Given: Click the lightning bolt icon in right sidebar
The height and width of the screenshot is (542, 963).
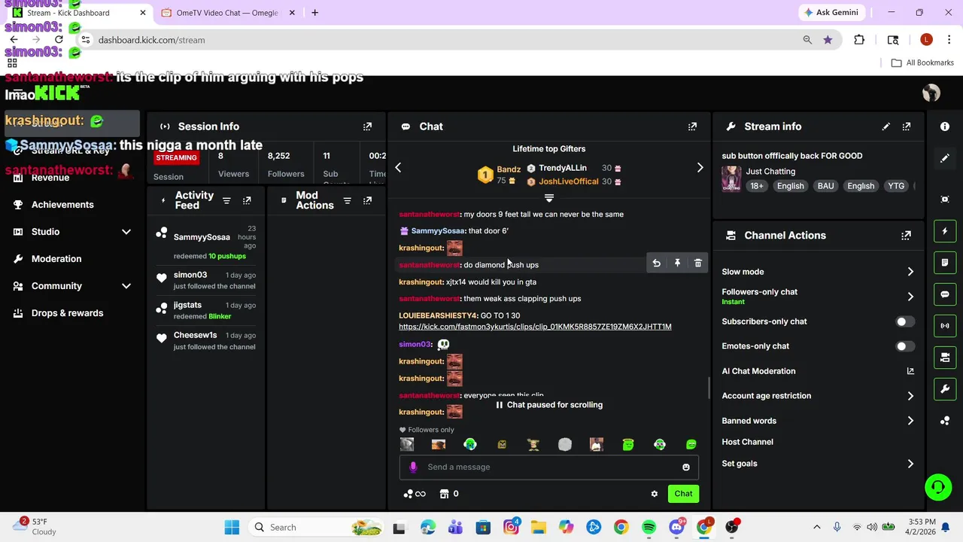Looking at the screenshot, I should click(945, 231).
